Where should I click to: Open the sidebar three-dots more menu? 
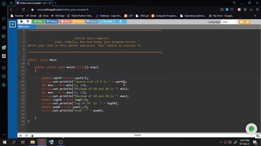point(4,135)
